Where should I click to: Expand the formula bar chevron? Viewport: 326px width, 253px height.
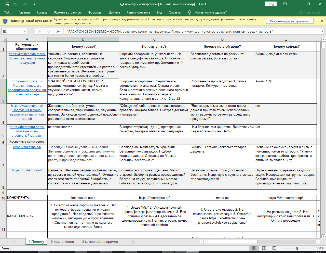click(x=322, y=31)
